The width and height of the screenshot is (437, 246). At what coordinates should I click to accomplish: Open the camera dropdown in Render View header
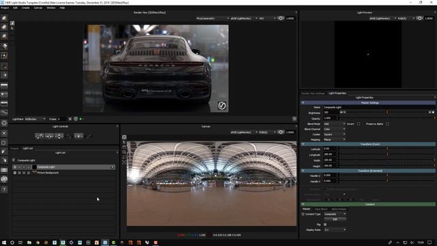point(212,18)
